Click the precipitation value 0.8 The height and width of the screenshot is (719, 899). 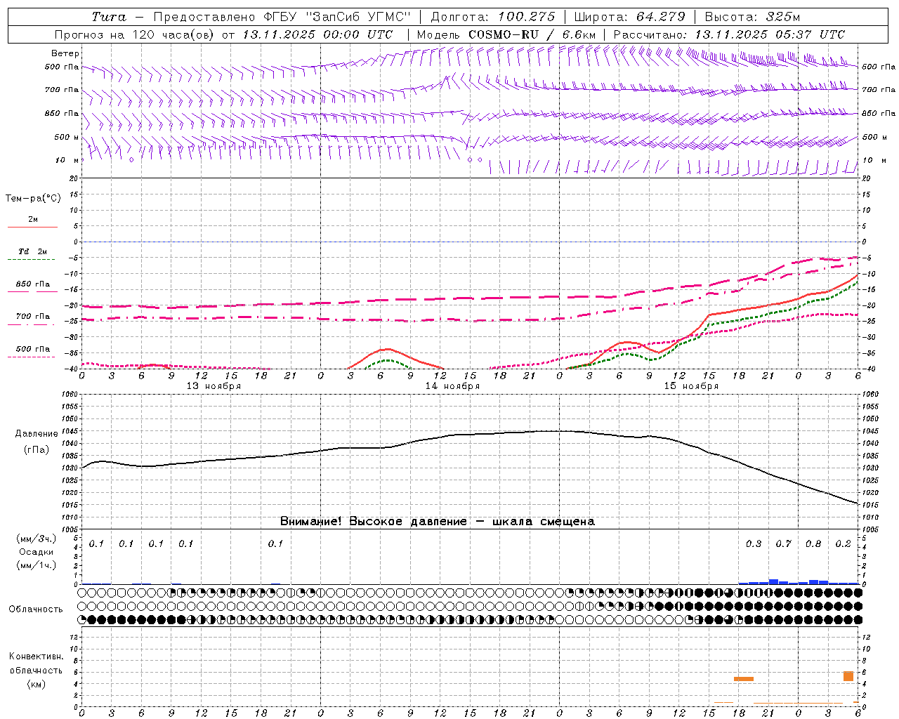813,544
